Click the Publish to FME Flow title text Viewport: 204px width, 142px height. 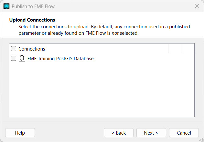33,6
